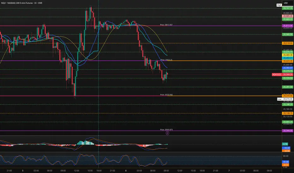294x173 pixels.
Task: Click the yellow 20,469.39 moving average tag
Action: 288,55
